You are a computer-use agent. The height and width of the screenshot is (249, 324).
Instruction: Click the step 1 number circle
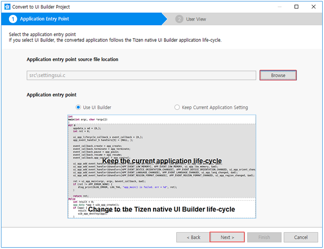pos(13,19)
